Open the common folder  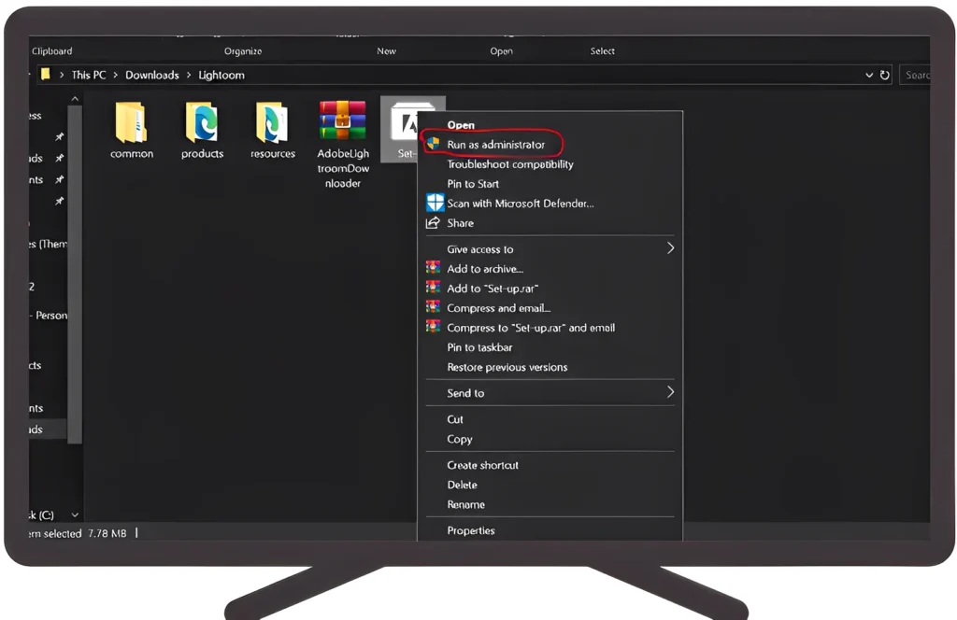coord(131,123)
